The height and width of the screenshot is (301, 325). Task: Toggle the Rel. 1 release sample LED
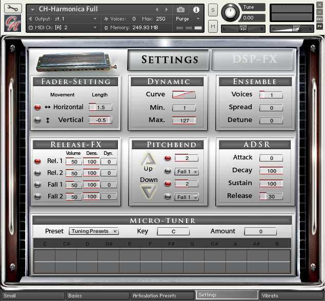click(x=37, y=161)
